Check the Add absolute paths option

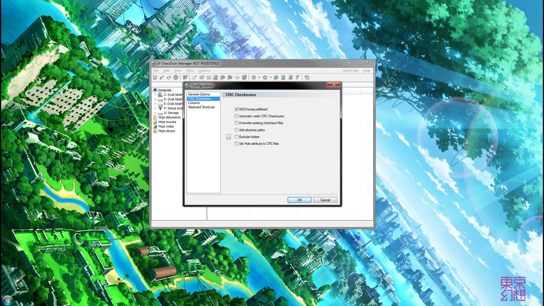(x=236, y=130)
